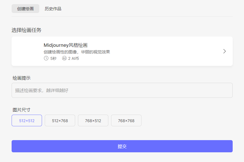Select the 512×512 image size
Image resolution: width=244 pixels, height=162 pixels.
[x=27, y=120]
